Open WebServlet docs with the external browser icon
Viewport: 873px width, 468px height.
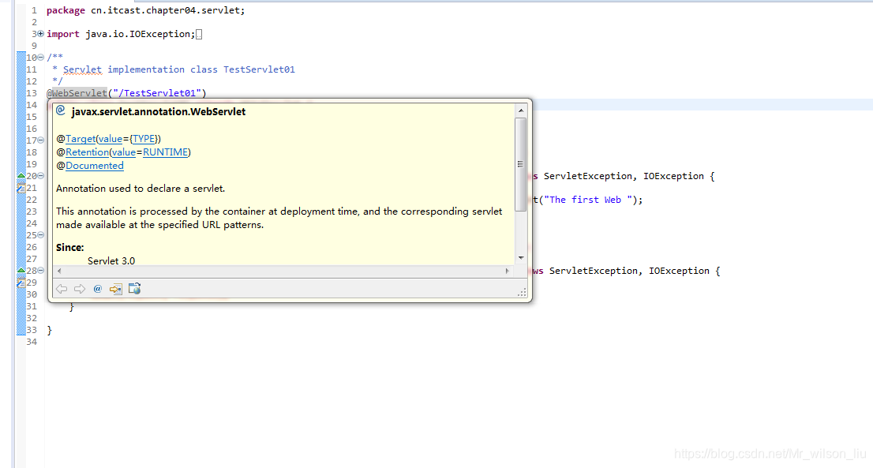134,288
